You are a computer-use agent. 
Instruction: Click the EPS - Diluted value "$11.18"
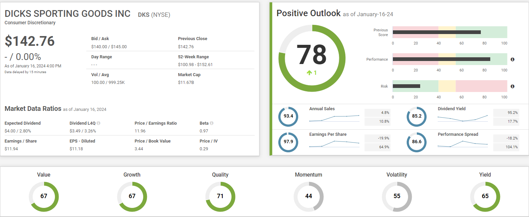76,149
